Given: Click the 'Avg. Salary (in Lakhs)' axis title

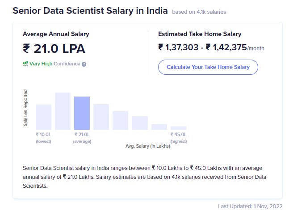Looking at the screenshot, I should (x=147, y=145).
